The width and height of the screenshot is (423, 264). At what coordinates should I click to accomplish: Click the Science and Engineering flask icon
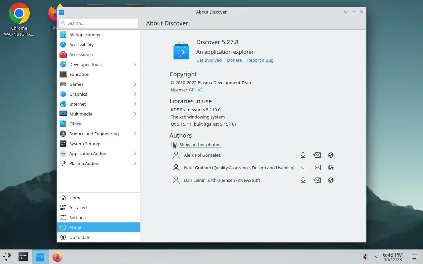tap(63, 134)
